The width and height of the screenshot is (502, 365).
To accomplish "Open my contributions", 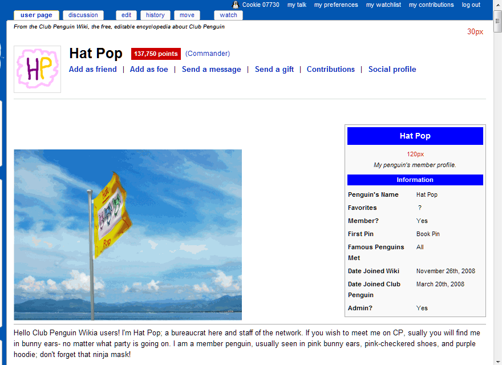I will pos(431,5).
